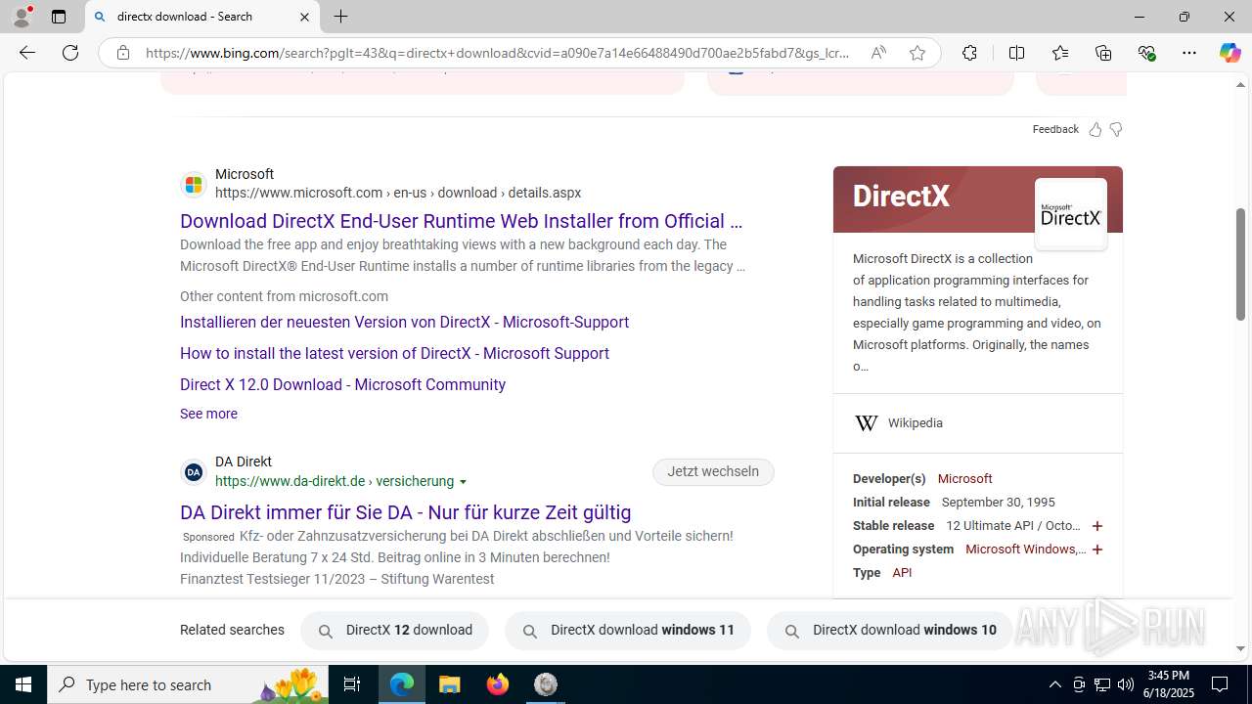This screenshot has height=704, width=1252.
Task: Open the API type link
Action: tap(902, 573)
